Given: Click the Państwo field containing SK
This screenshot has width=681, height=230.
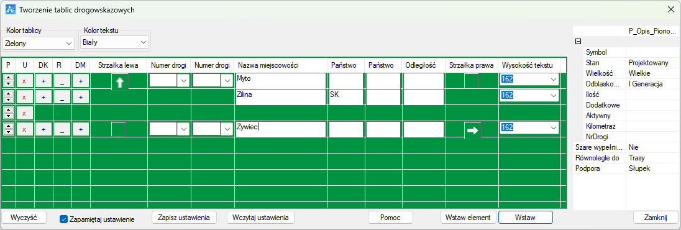Looking at the screenshot, I should [x=345, y=97].
